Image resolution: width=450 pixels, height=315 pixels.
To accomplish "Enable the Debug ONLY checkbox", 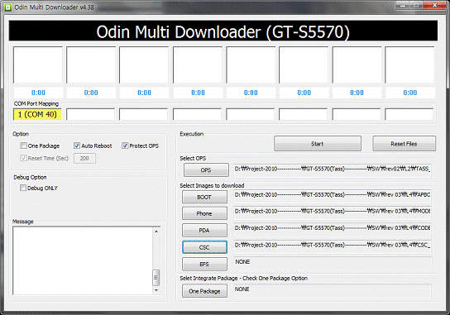I will tap(23, 188).
